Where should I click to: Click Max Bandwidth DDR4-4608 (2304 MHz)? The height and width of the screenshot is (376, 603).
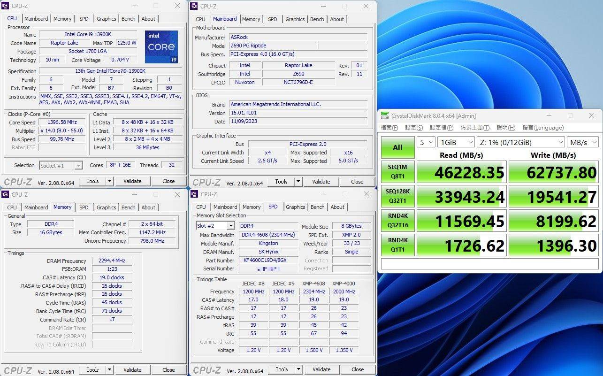[268, 235]
